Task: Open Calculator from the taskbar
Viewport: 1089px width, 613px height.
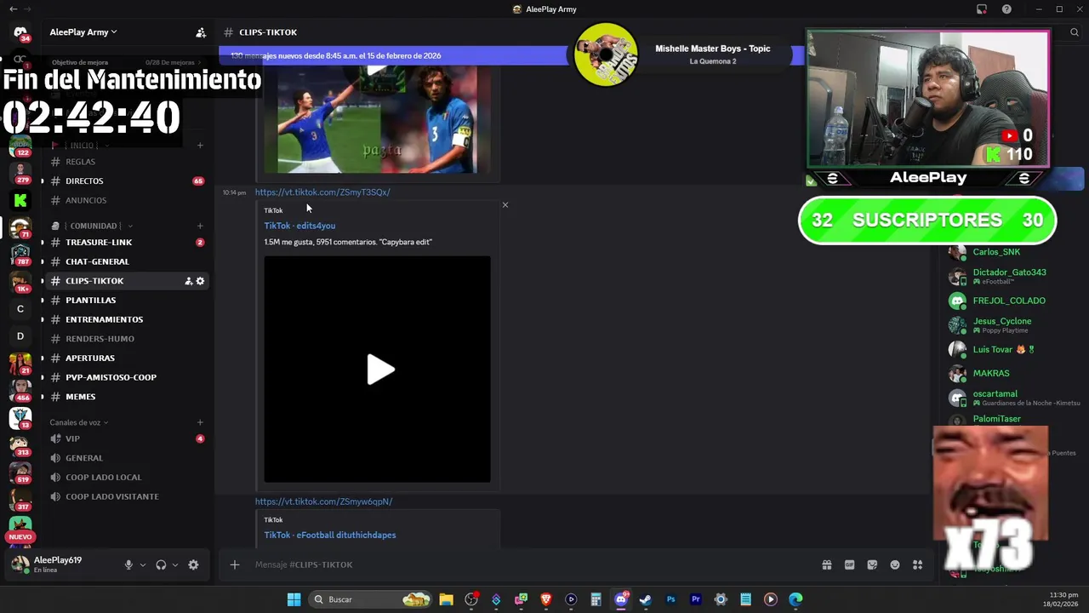Action: pyautogui.click(x=596, y=599)
